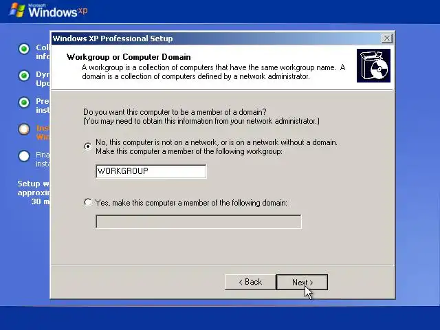Go back with the Back button
The width and height of the screenshot is (440, 330).
(x=250, y=282)
